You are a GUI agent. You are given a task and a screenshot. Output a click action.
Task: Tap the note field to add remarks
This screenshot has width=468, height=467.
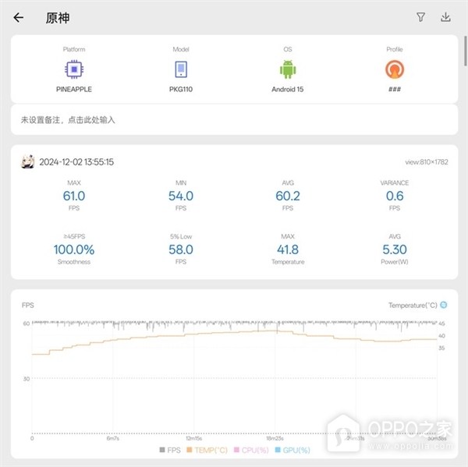pos(234,119)
